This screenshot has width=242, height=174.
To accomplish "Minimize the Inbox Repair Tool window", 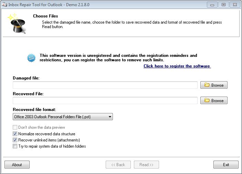I will 212,5.
